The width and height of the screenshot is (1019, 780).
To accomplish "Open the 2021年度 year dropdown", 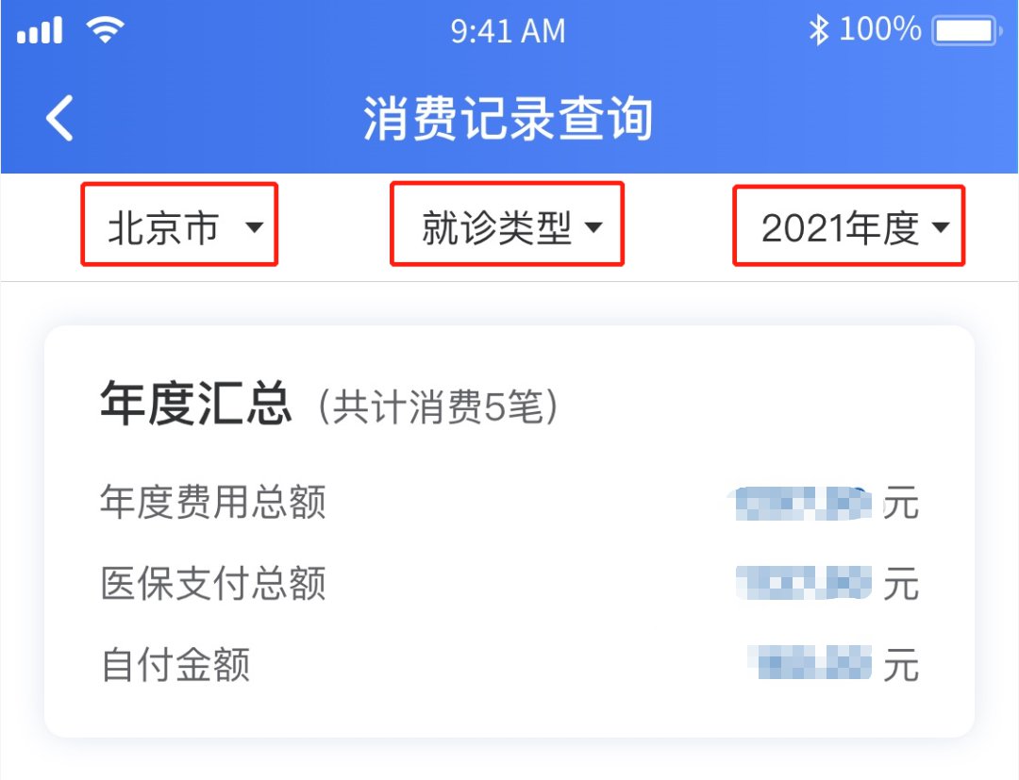I will [848, 226].
